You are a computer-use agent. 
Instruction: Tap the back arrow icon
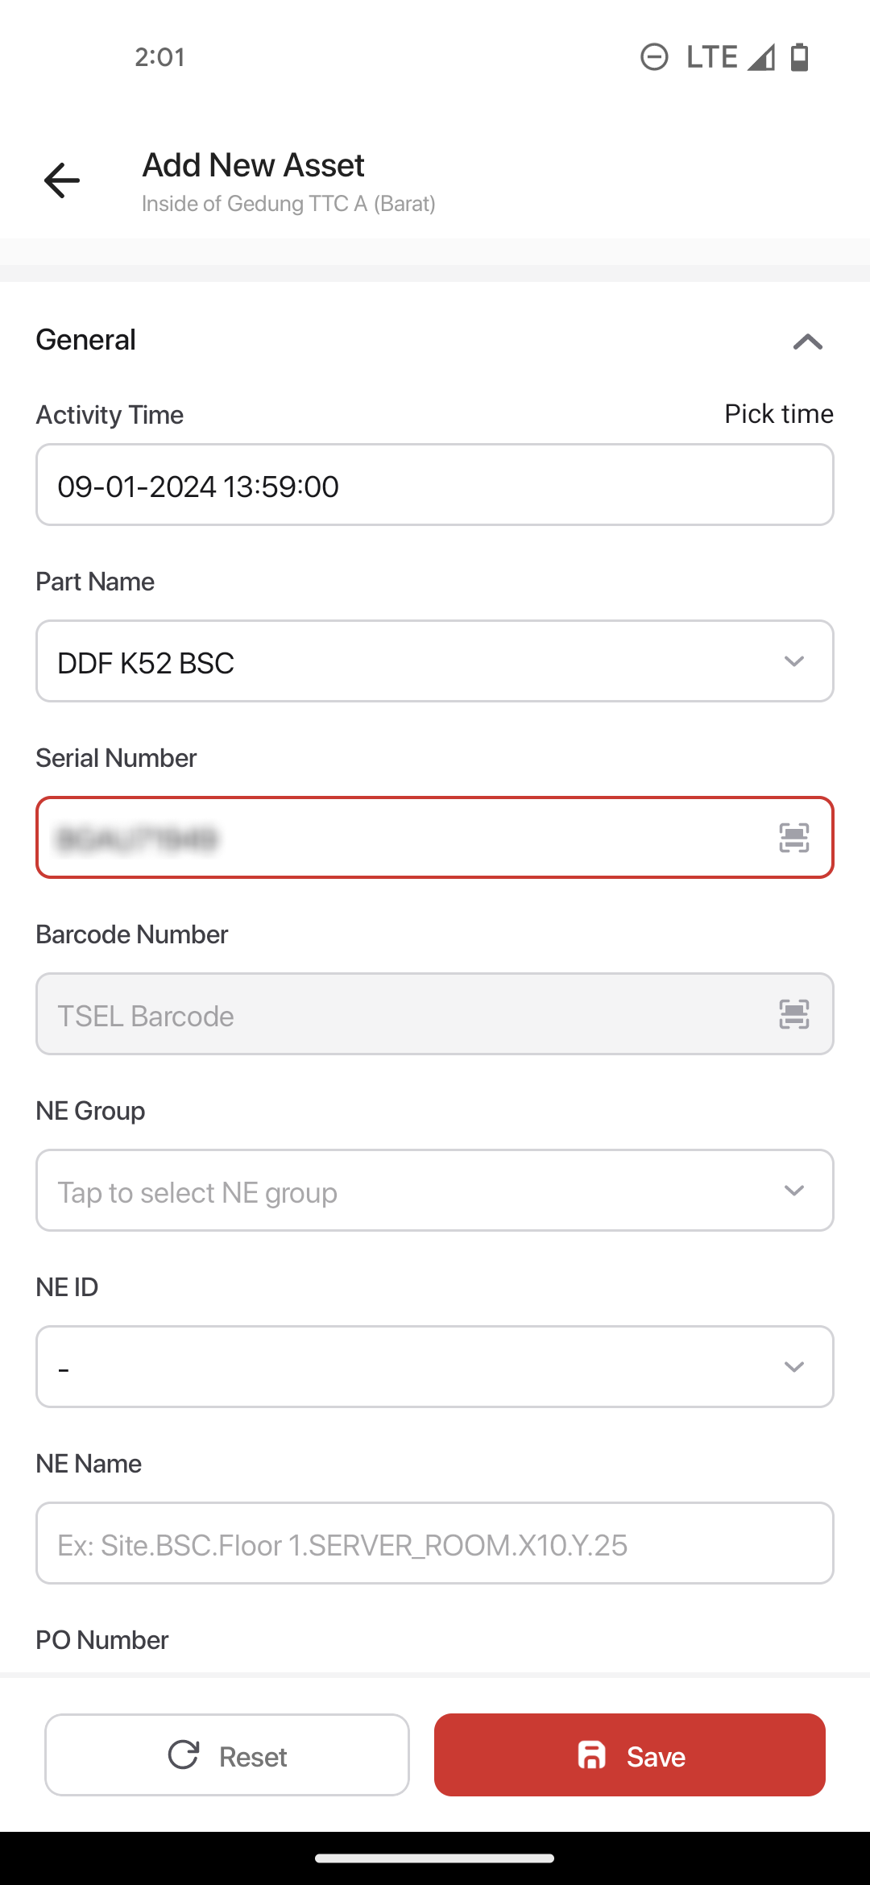pyautogui.click(x=62, y=180)
